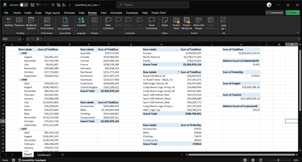Click Protect Sheet

pyautogui.click(x=176, y=23)
